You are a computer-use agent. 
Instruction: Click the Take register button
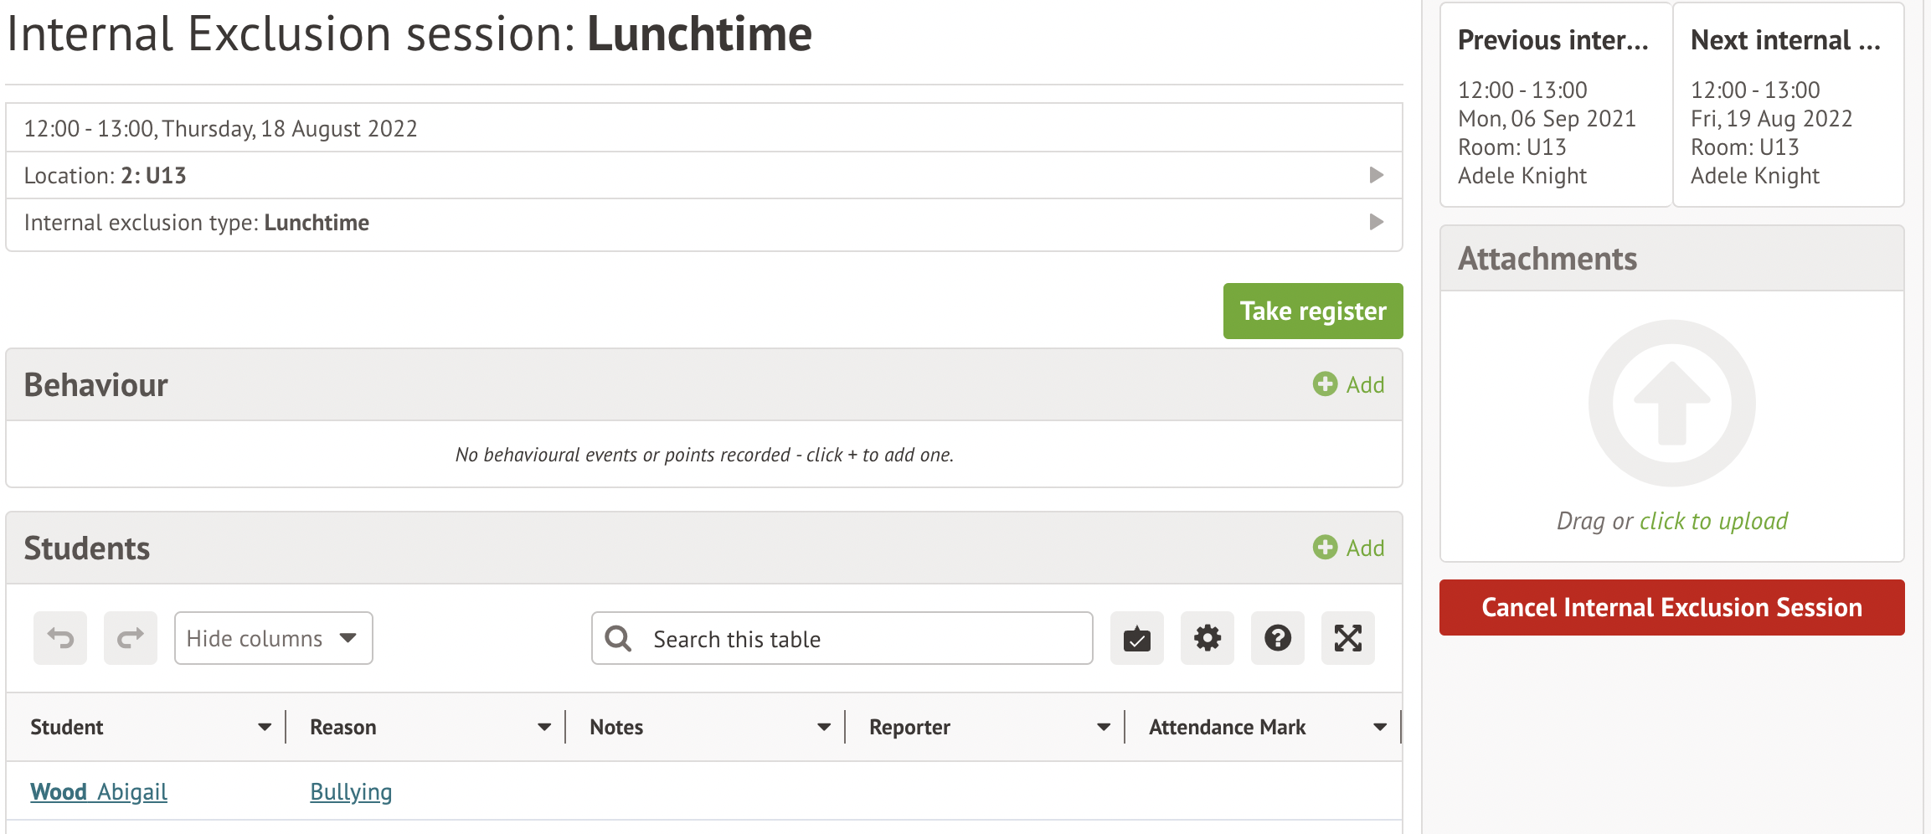click(x=1312, y=311)
